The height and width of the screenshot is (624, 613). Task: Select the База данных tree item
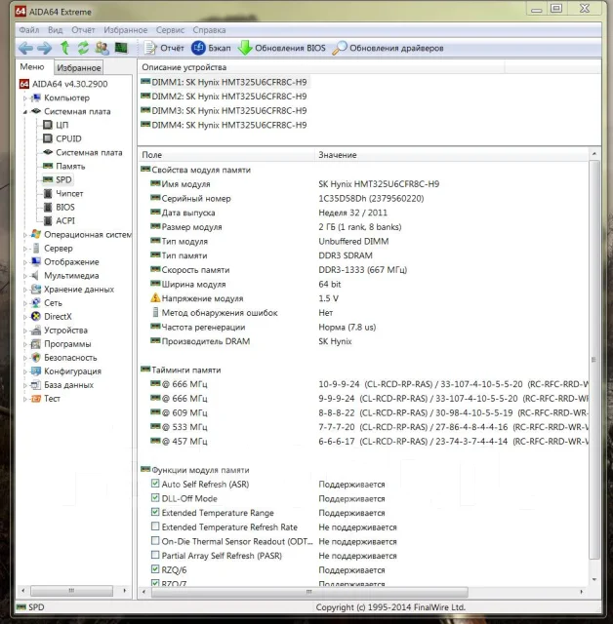tap(68, 385)
